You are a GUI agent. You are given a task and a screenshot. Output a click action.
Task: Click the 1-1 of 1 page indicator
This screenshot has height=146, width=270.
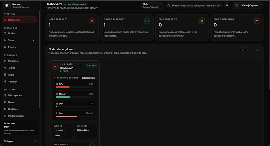242,50
